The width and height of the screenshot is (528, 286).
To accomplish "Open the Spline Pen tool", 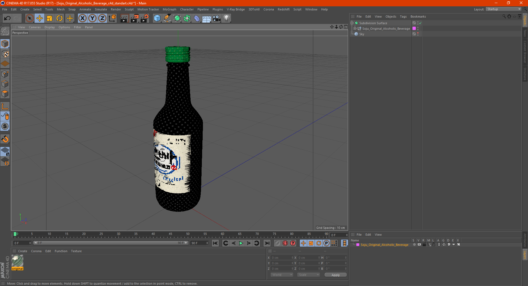I will point(167,18).
